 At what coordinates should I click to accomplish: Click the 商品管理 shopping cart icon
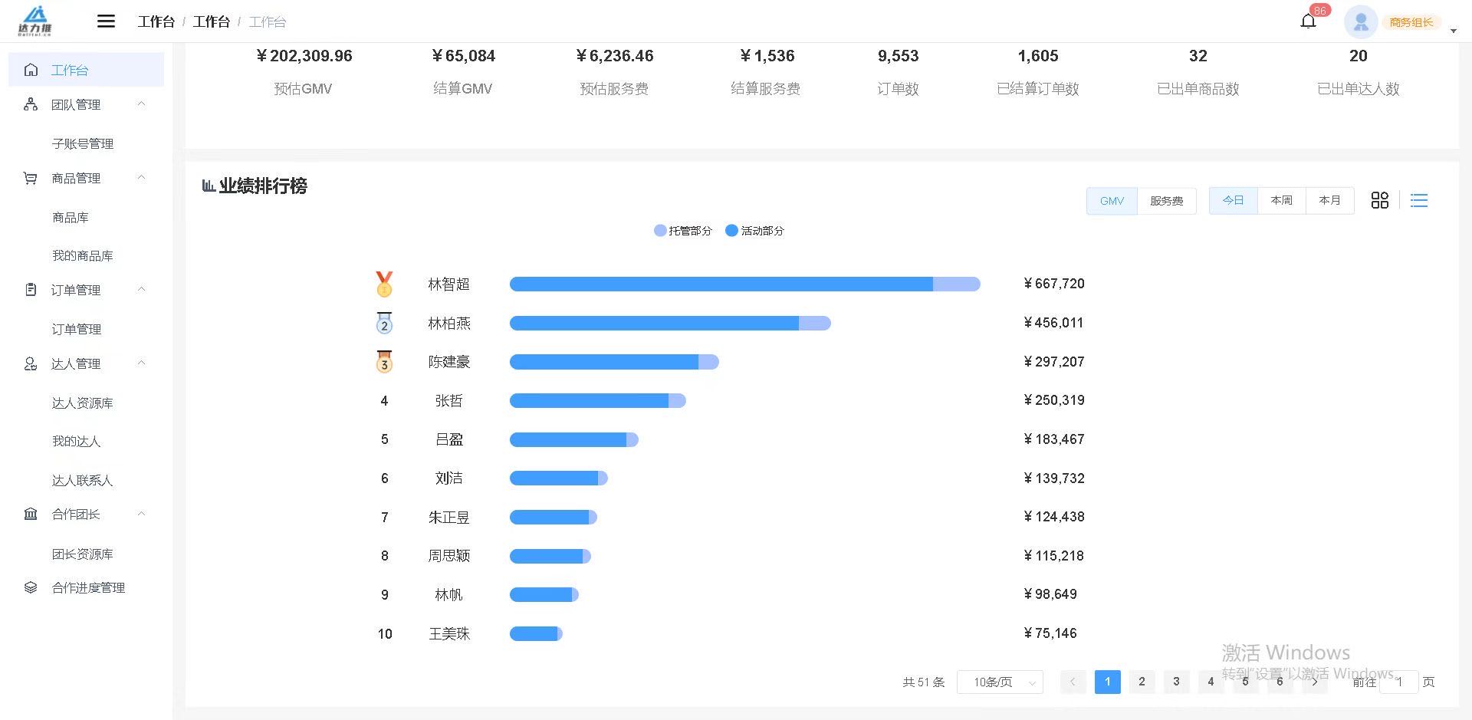tap(31, 178)
